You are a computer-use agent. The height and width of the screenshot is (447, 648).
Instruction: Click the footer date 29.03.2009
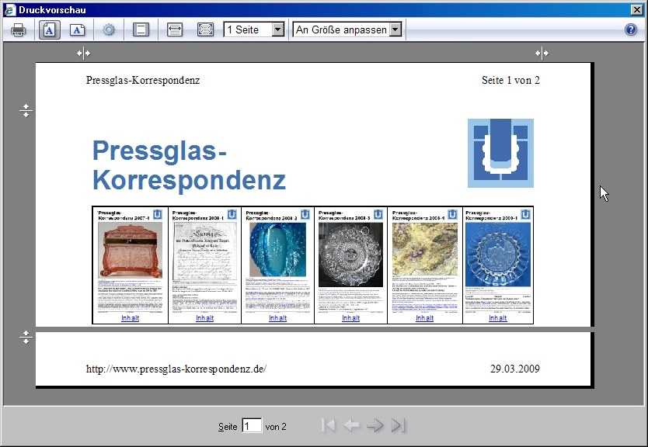coord(515,369)
